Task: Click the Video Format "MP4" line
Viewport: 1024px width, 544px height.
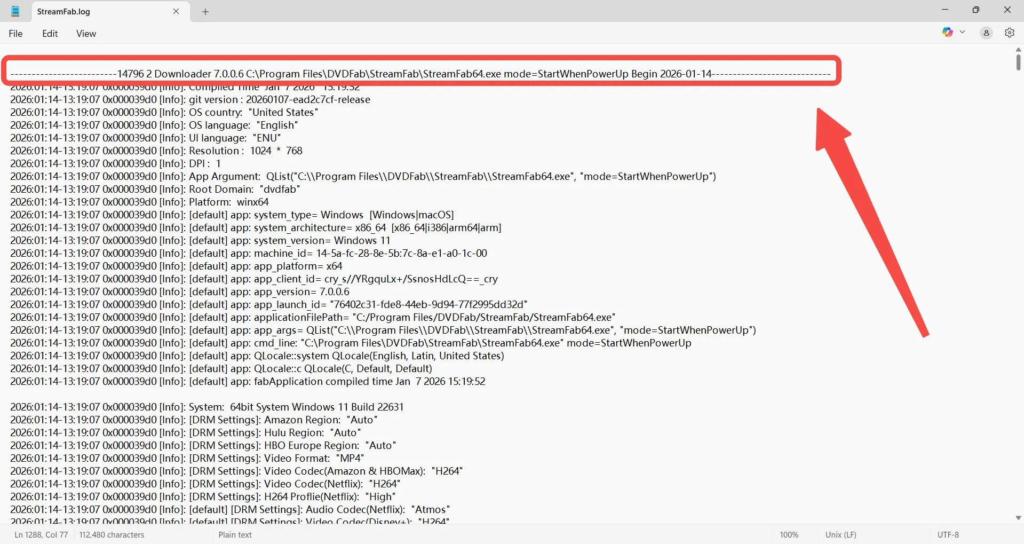Action: [x=187, y=459]
